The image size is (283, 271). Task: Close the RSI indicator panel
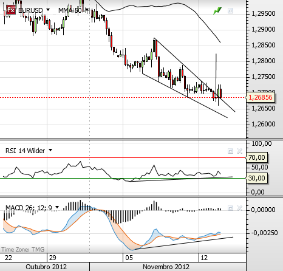coord(240,151)
